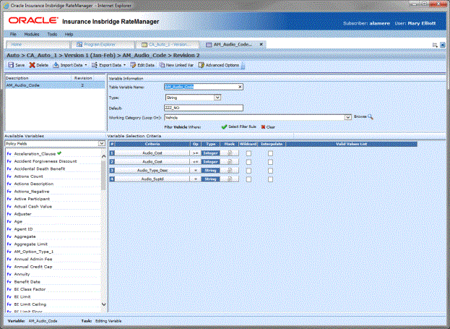Image resolution: width=450 pixels, height=329 pixels.
Task: Click the Import Data icon
Action: point(56,65)
